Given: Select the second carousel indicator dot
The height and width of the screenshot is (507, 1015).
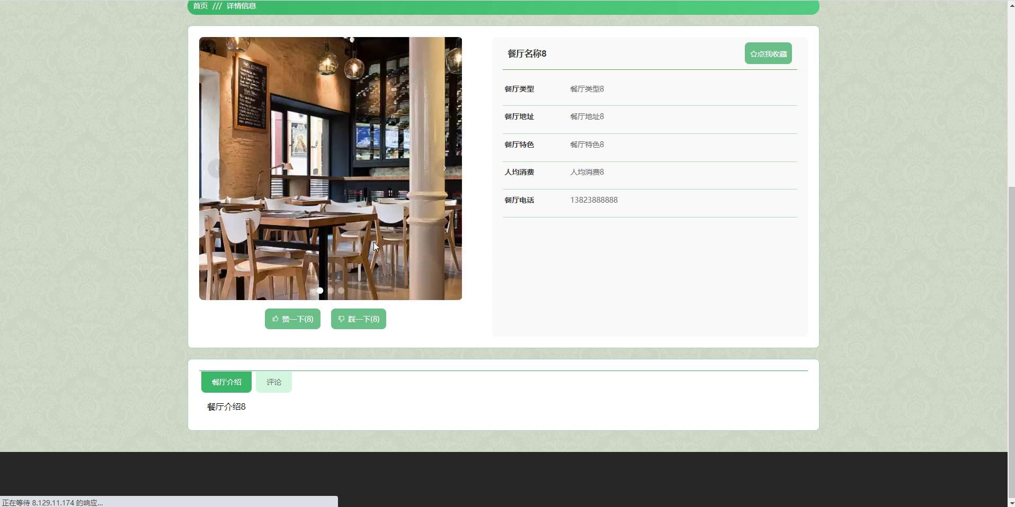Looking at the screenshot, I should pyautogui.click(x=331, y=291).
